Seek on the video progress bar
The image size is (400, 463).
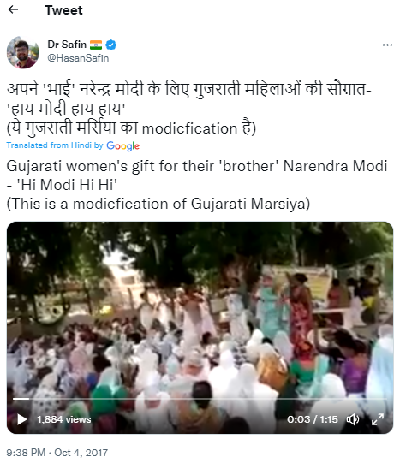(x=200, y=399)
